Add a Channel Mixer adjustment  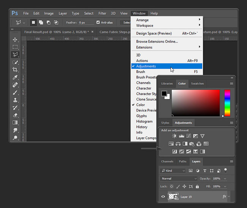click(199, 144)
